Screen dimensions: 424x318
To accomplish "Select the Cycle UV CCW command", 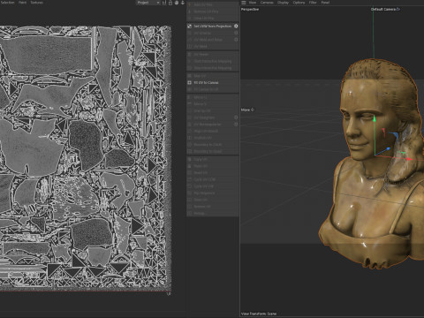I will point(213,179).
